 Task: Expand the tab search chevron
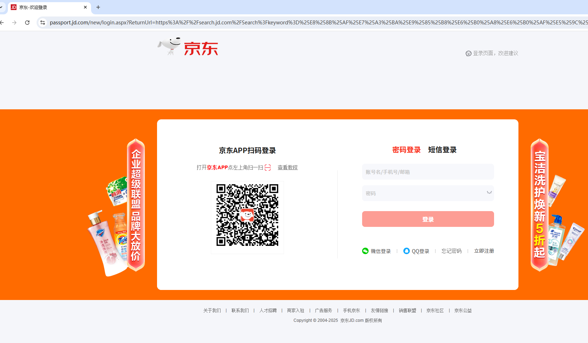tap(1, 7)
